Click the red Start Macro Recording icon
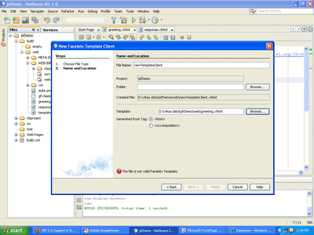The width and height of the screenshot is (314, 235). click(x=182, y=38)
